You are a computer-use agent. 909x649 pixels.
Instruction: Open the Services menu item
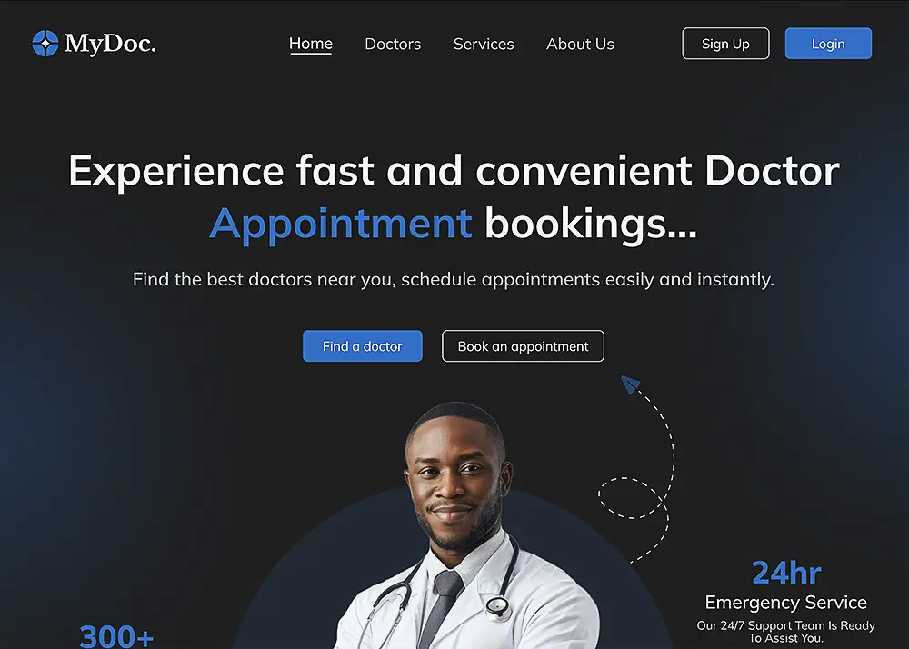[x=484, y=44]
